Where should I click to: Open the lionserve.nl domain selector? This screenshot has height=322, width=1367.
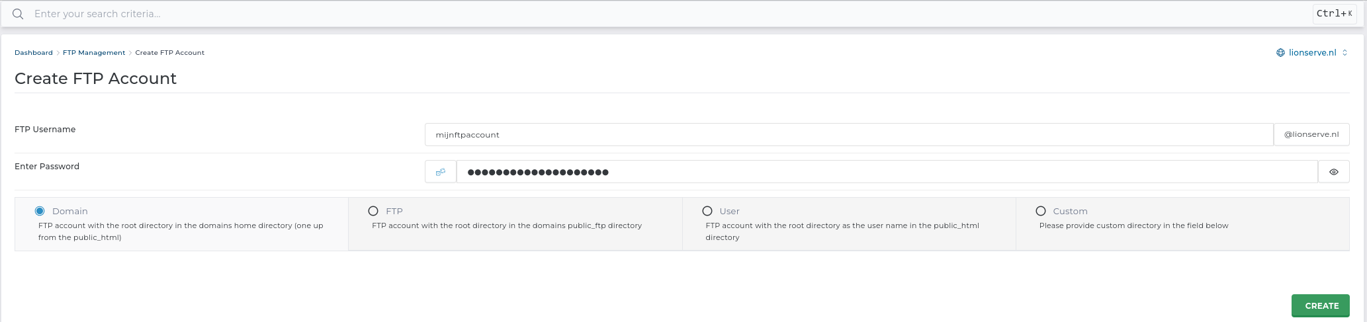pyautogui.click(x=1312, y=53)
